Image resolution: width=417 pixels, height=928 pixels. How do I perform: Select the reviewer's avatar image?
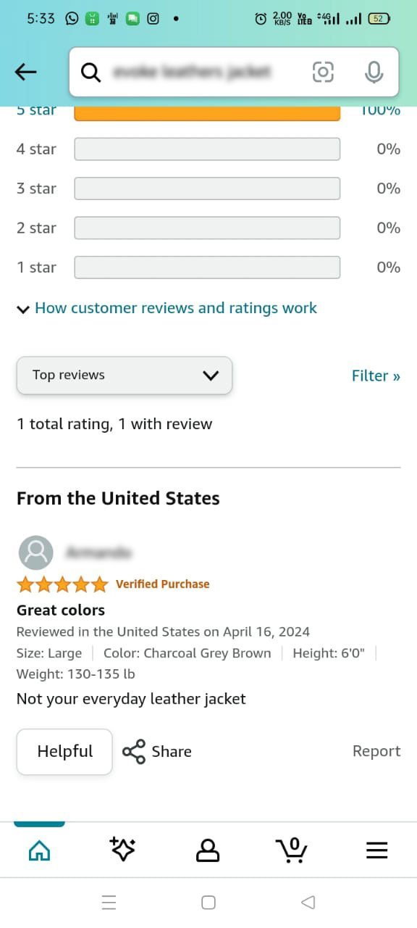point(35,552)
